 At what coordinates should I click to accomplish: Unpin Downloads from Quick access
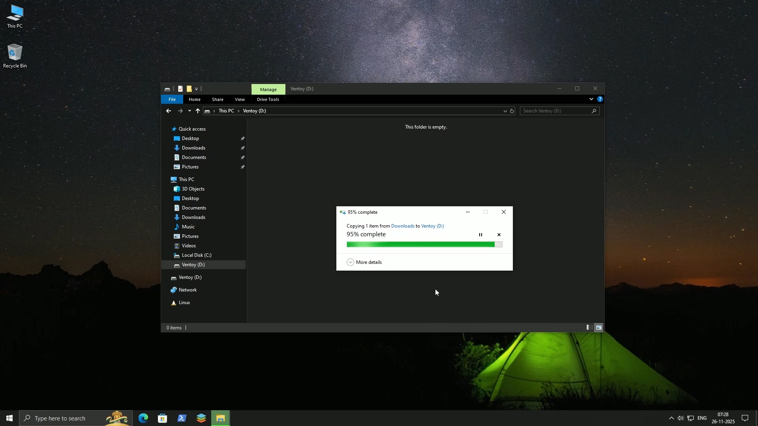[242, 148]
